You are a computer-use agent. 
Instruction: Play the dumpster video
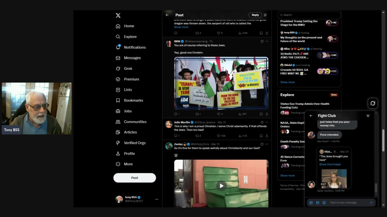[x=221, y=186]
